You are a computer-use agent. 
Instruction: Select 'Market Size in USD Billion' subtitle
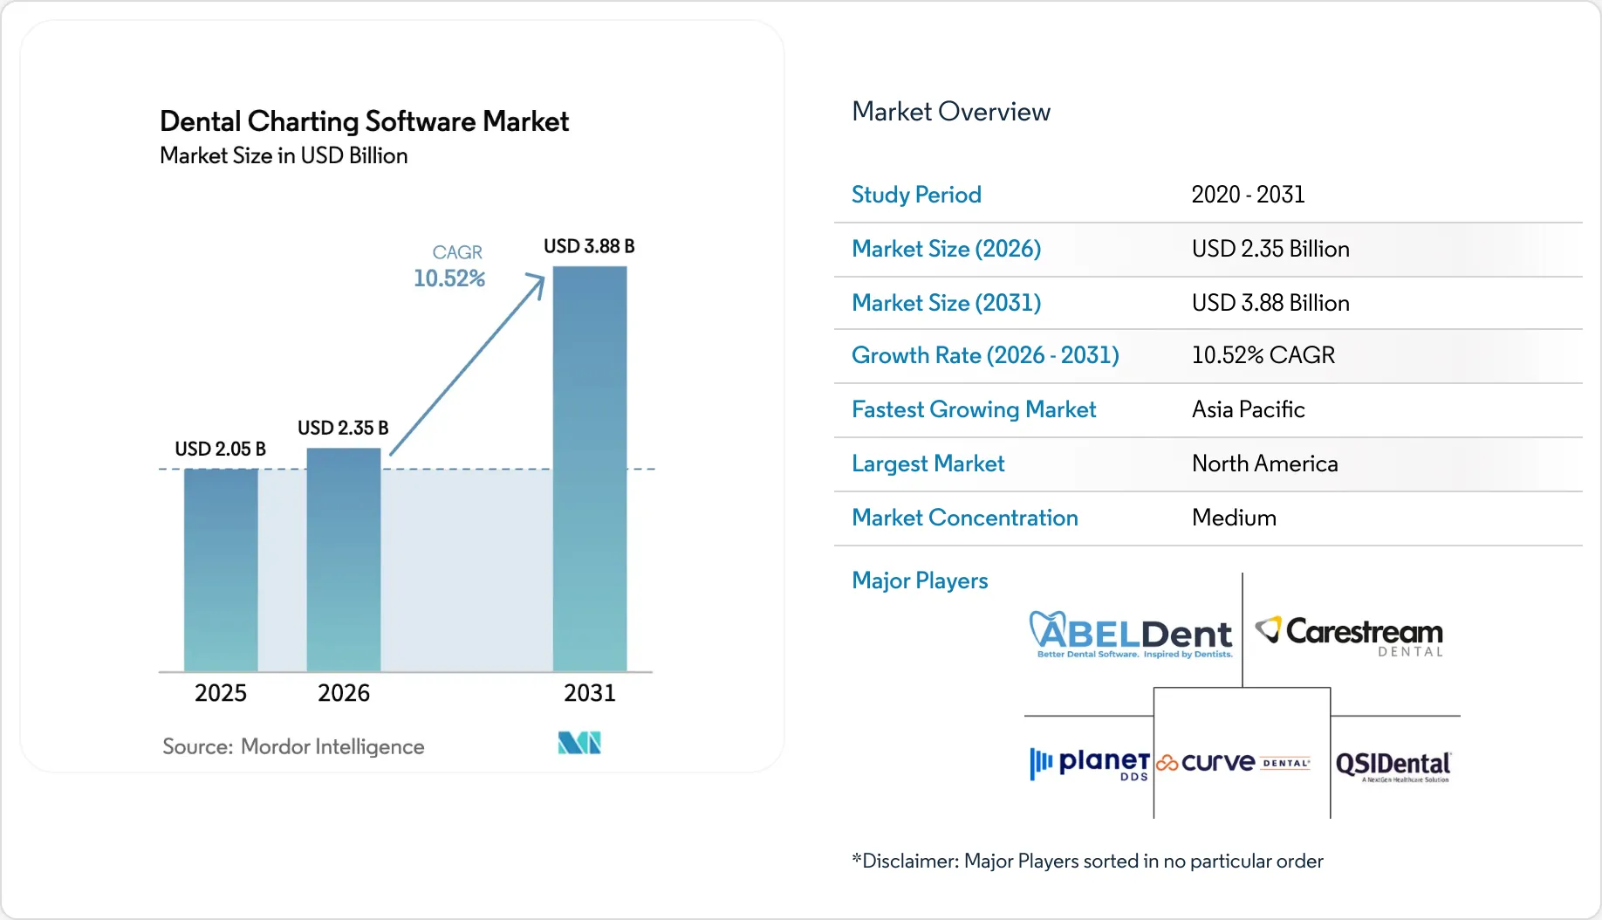tap(284, 155)
